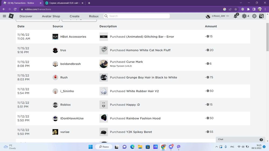This screenshot has width=269, height=151.
Task: Open the Rush source link
Action: click(64, 77)
